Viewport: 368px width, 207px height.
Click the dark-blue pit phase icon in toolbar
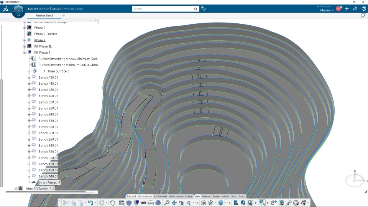coord(136,202)
